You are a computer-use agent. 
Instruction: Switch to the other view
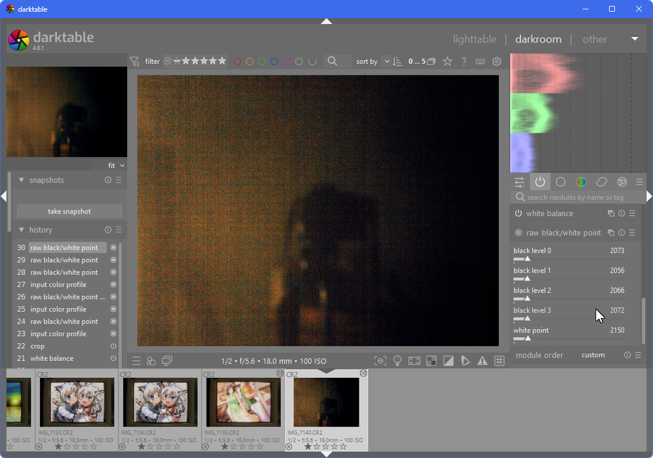tap(594, 39)
